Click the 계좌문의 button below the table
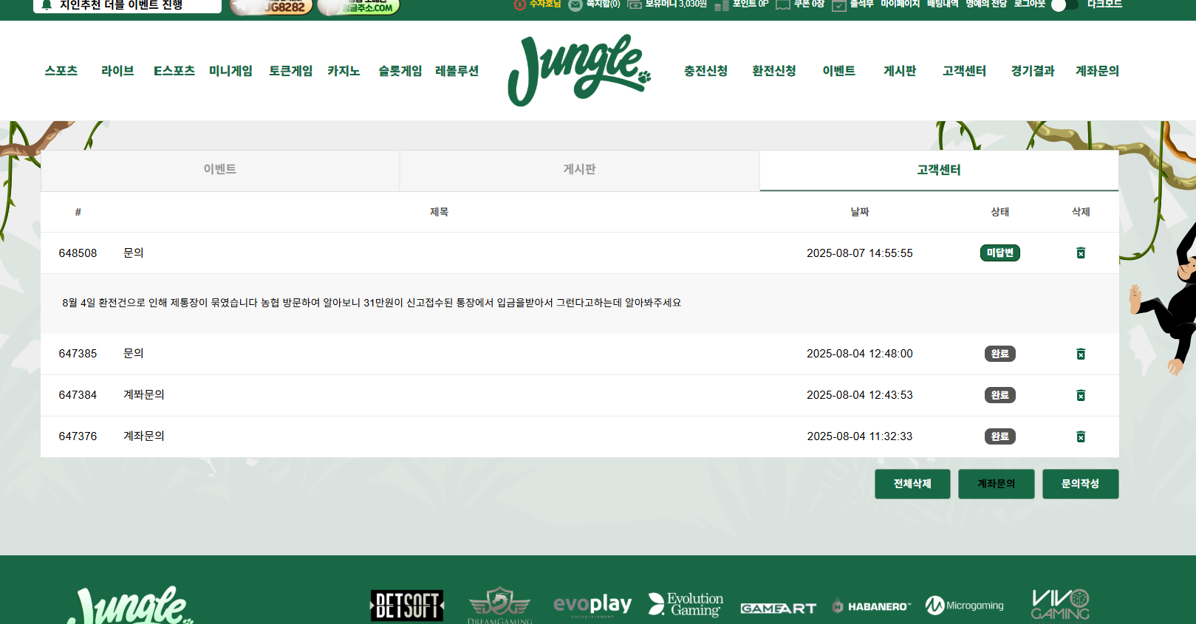Image resolution: width=1196 pixels, height=624 pixels. (996, 484)
